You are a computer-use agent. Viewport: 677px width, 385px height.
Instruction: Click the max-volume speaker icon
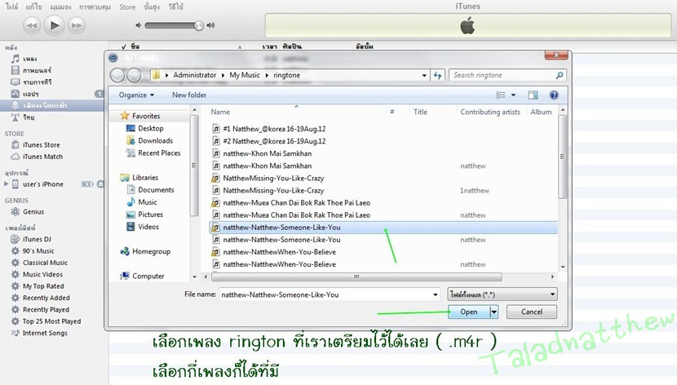pyautogui.click(x=210, y=25)
